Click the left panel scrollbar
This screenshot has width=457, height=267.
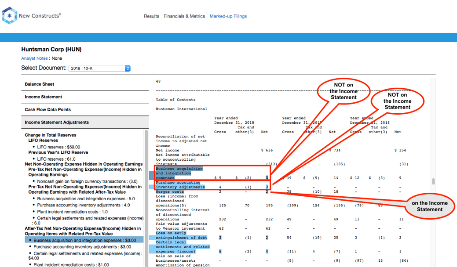[x=146, y=198]
